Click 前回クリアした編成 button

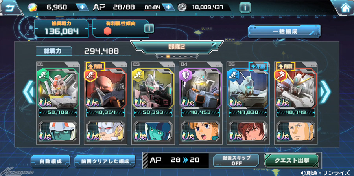[105, 161]
